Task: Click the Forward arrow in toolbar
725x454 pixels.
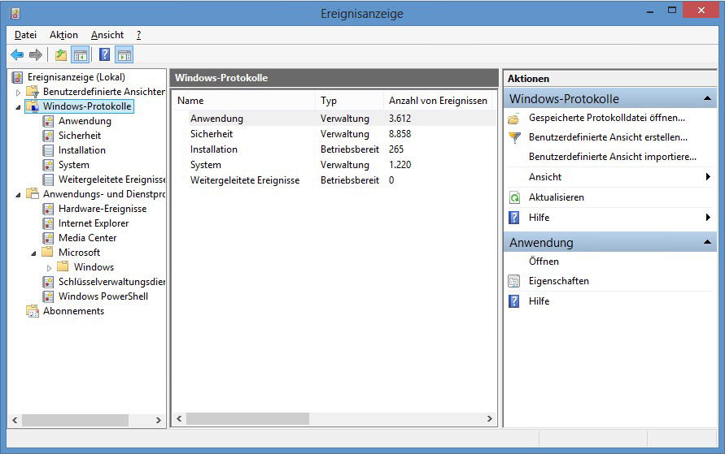Action: 36,55
